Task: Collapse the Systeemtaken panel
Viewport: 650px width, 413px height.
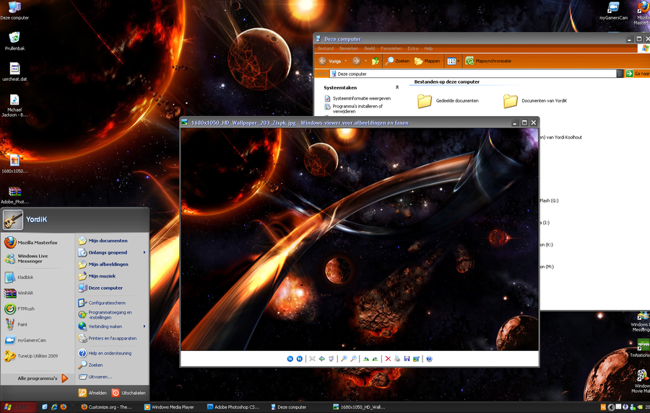Action: click(x=397, y=87)
